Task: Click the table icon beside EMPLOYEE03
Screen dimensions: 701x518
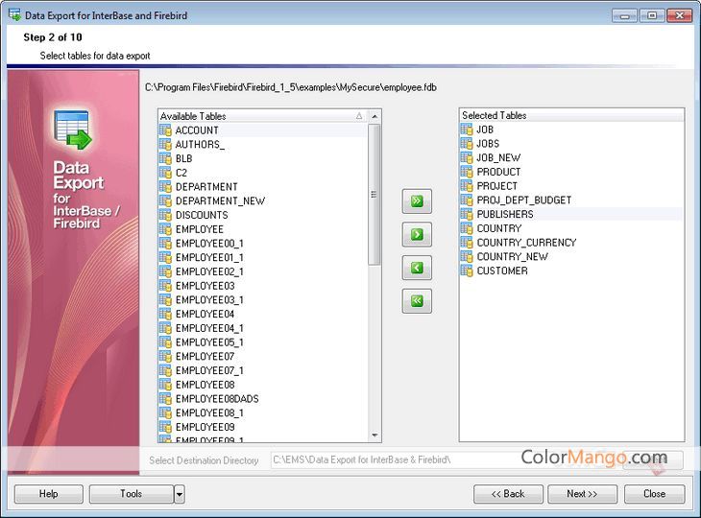Action: tap(165, 286)
